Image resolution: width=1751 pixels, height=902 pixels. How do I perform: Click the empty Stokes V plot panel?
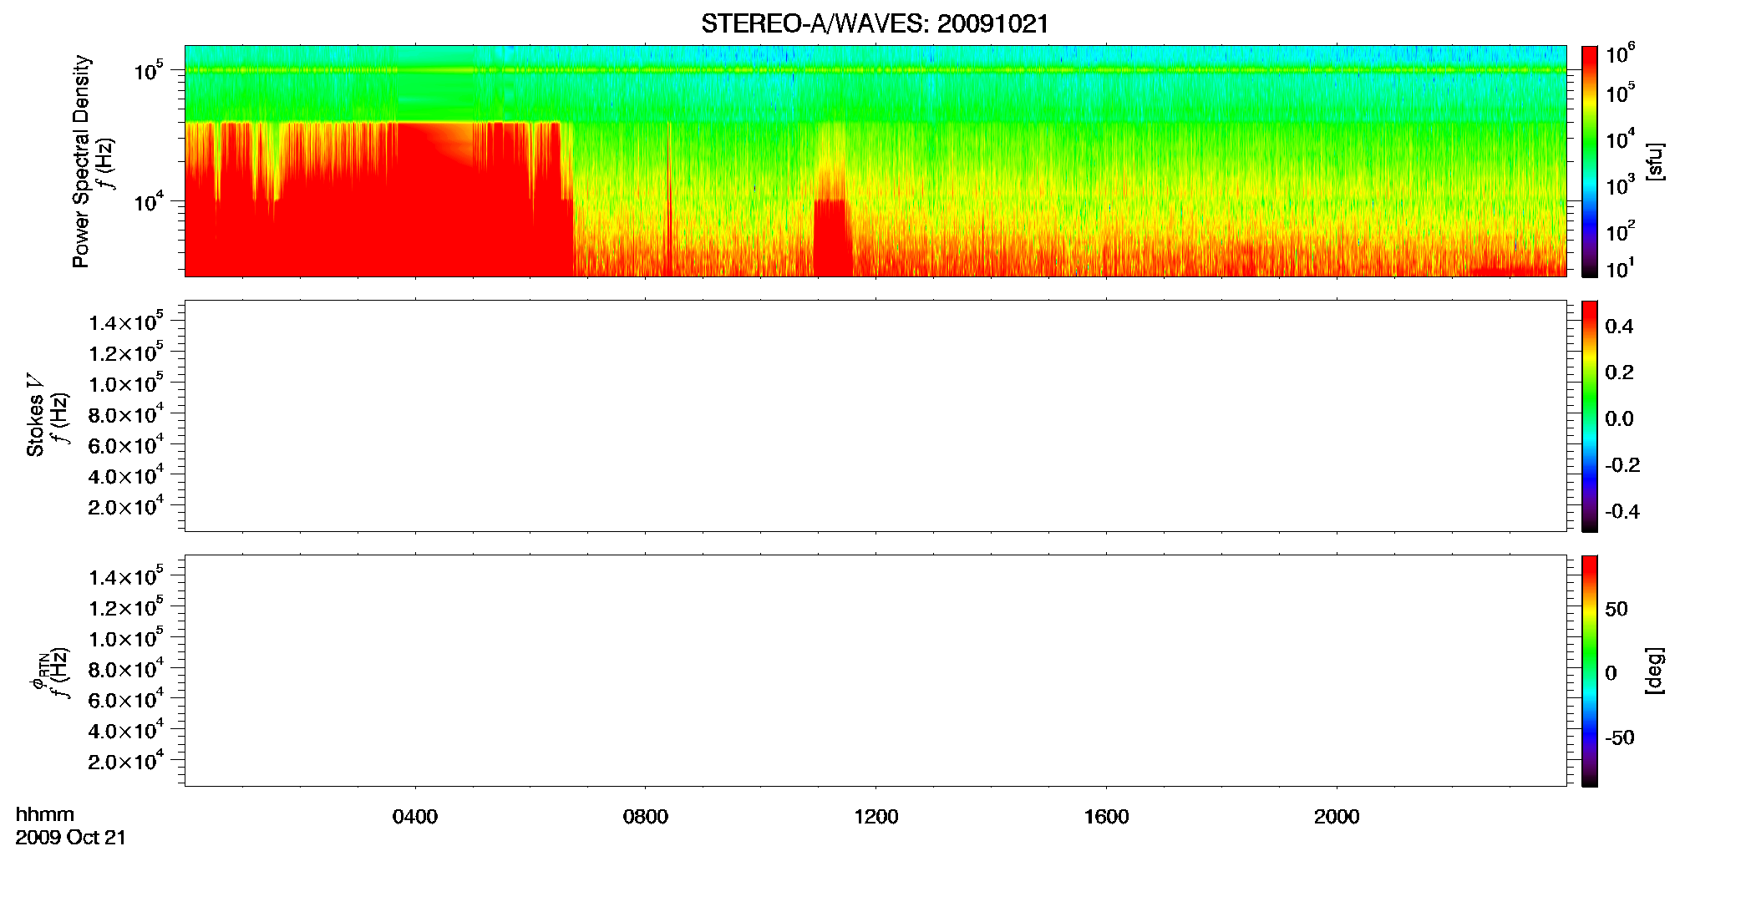click(x=875, y=416)
